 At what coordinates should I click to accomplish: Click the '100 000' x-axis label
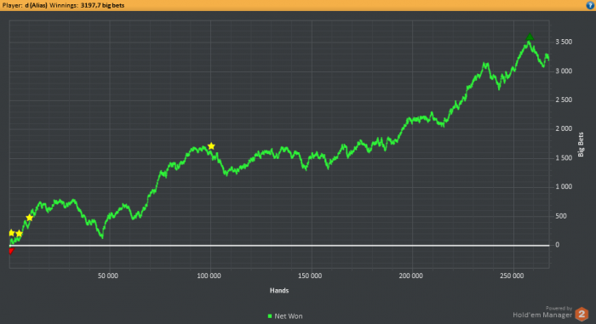click(x=209, y=276)
